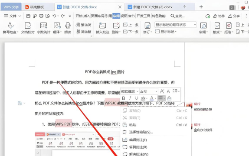Click 繁转简 traditional to simplified
This screenshot has width=249, height=156.
84,25
